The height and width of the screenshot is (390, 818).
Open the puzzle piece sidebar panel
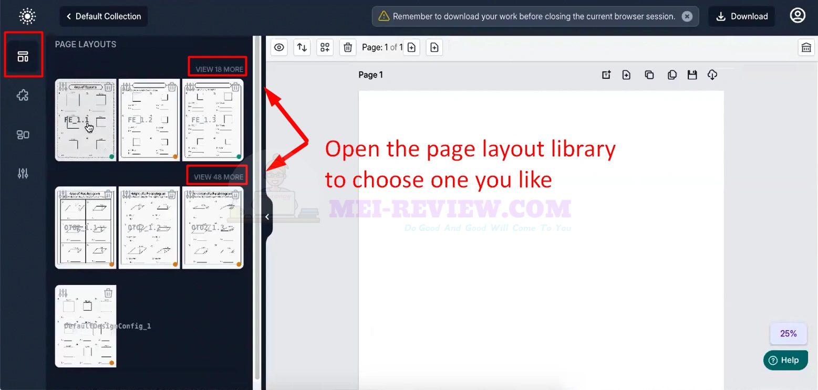coord(23,96)
